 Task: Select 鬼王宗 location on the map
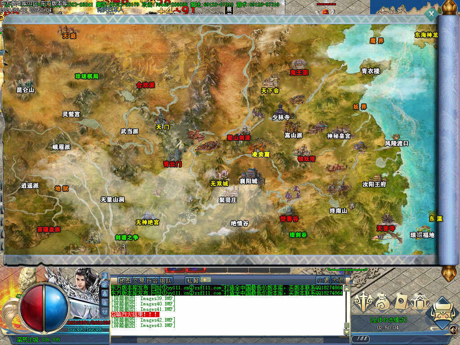[299, 72]
